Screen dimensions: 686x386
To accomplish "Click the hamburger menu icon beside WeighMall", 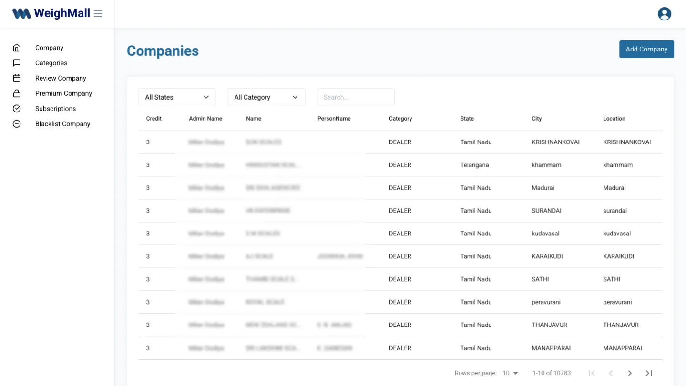I will click(x=98, y=14).
